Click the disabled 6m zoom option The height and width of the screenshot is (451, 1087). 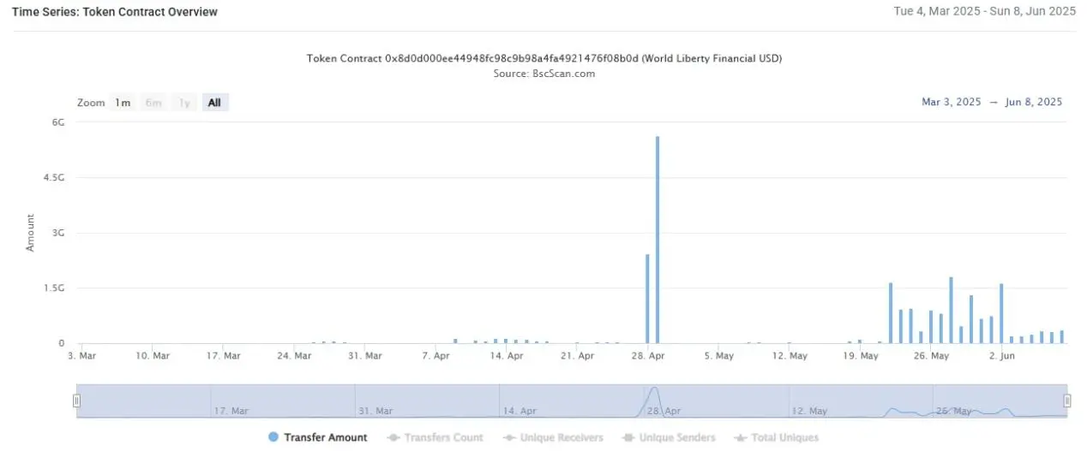153,103
